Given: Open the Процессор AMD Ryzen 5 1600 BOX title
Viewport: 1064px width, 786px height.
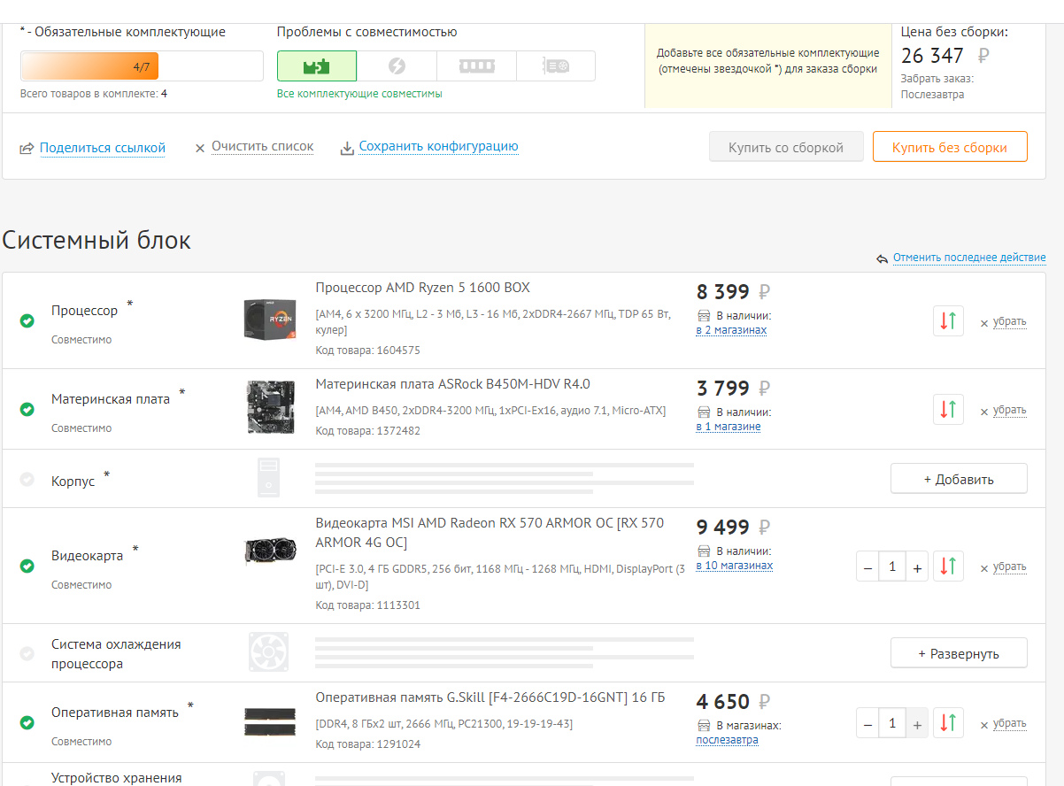Looking at the screenshot, I should 423,288.
